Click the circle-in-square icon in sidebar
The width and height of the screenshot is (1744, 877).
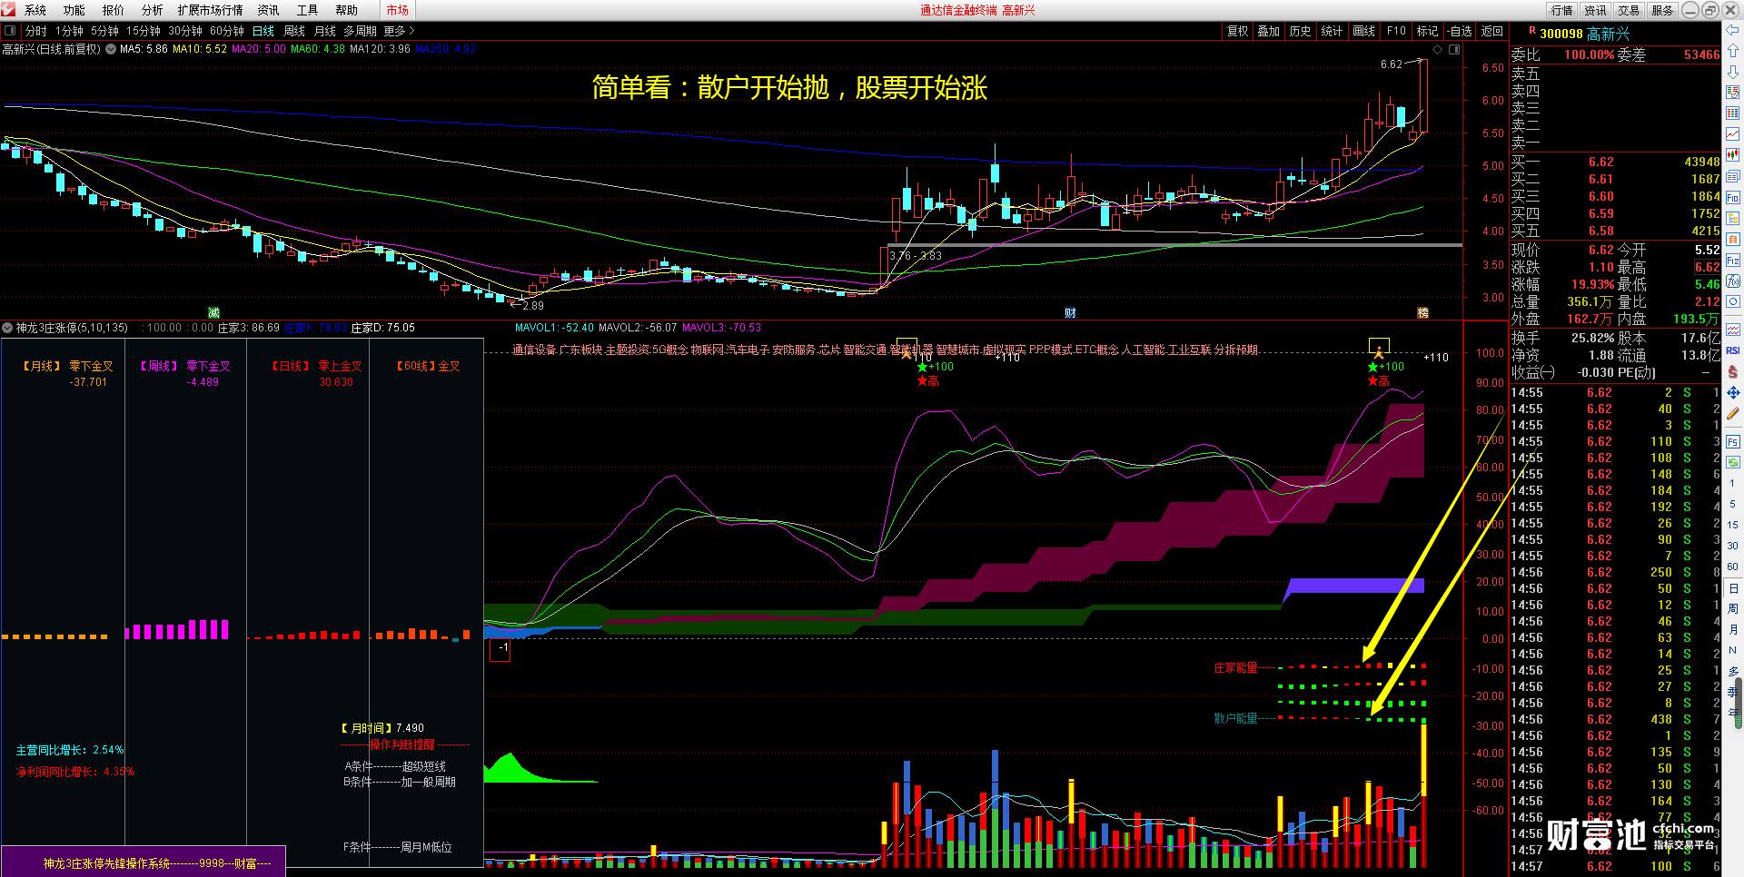tap(1732, 302)
